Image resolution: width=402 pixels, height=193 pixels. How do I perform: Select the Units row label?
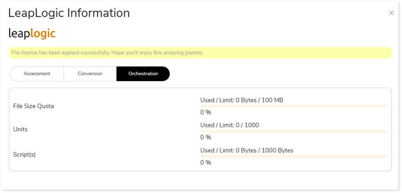(20, 129)
